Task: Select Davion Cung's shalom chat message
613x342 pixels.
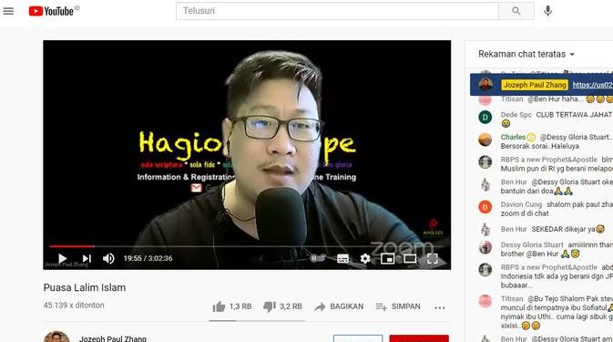Action: click(x=546, y=209)
